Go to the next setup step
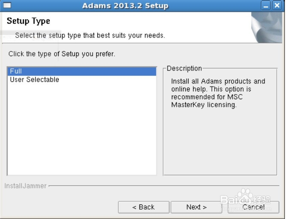 pos(196,207)
